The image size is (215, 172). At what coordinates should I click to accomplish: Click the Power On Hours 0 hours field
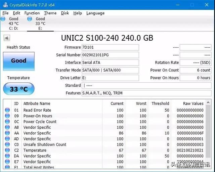(196, 78)
